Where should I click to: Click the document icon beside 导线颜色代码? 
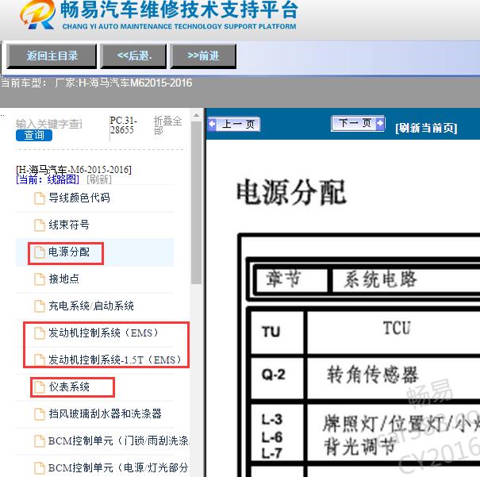[39, 198]
